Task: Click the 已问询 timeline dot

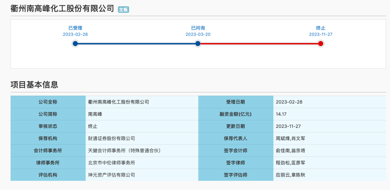Action: click(x=198, y=43)
